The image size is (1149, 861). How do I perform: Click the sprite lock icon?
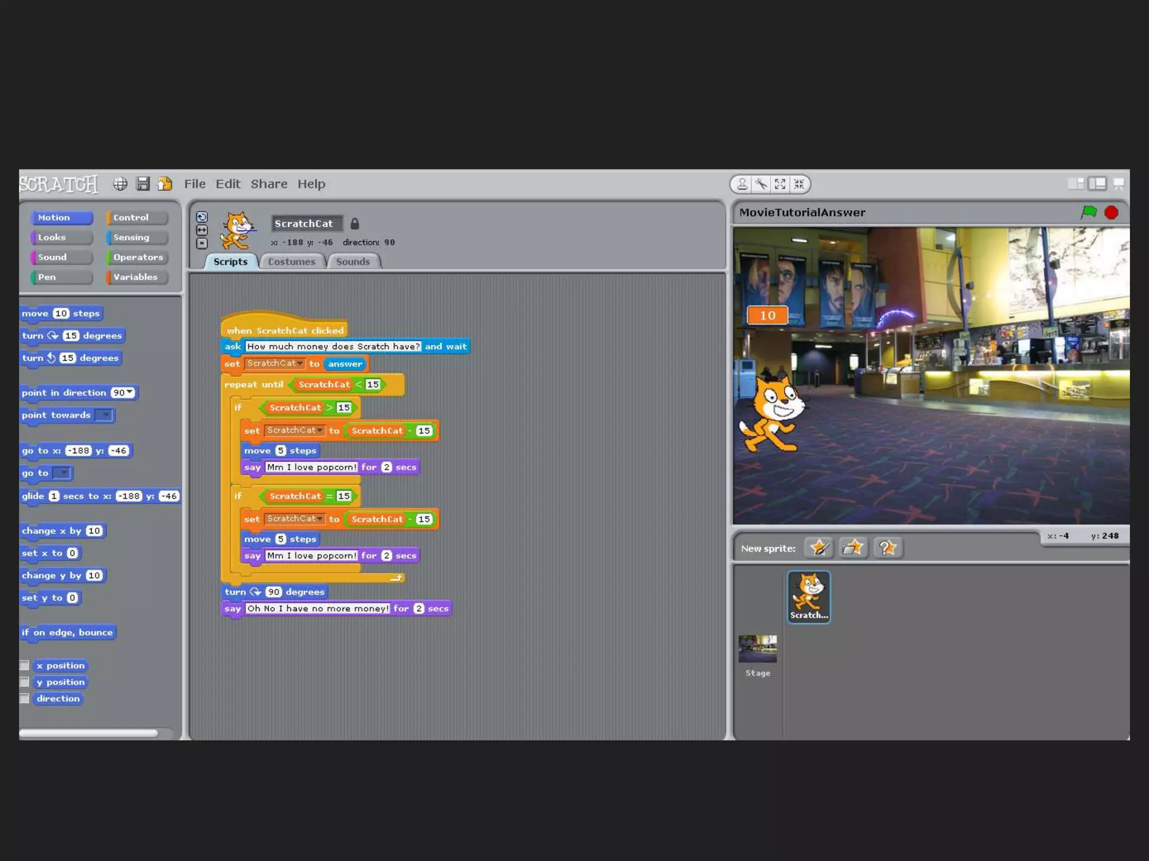(x=355, y=224)
